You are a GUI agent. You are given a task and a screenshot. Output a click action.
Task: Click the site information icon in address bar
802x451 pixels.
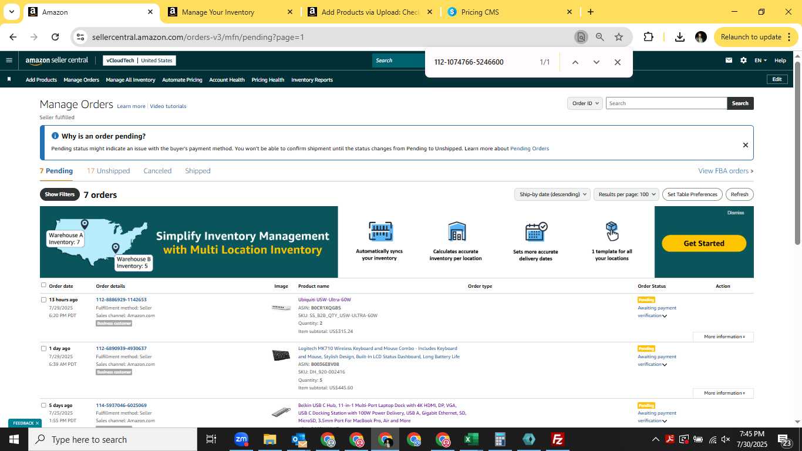click(80, 37)
